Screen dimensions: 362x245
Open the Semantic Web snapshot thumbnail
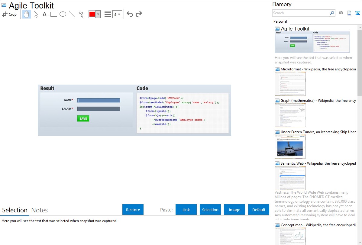pyautogui.click(x=290, y=178)
